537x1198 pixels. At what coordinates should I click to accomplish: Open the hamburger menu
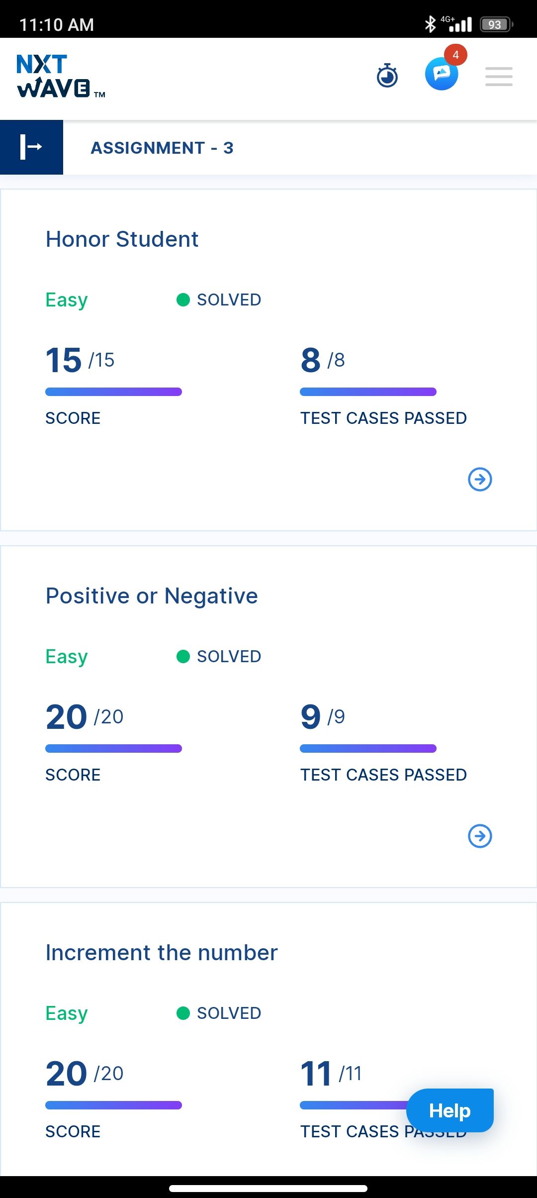coord(499,77)
